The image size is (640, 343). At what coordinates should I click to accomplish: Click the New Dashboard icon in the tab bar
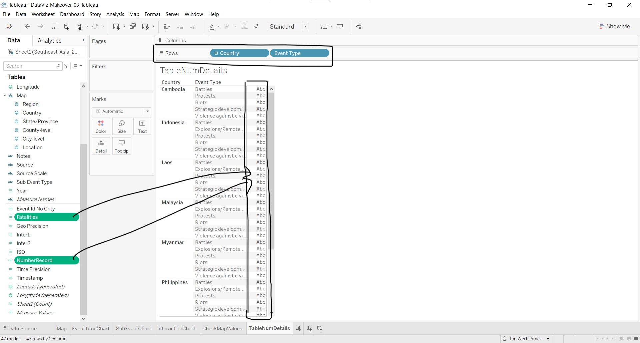pos(309,329)
